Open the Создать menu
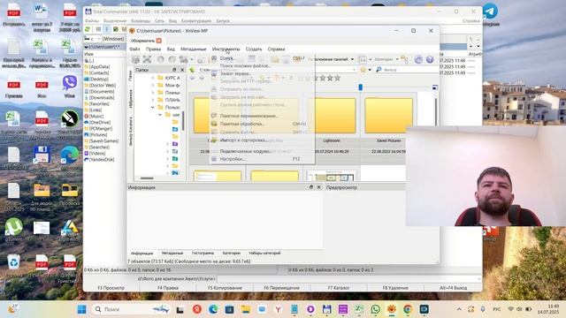This screenshot has height=318, width=566. (x=254, y=49)
